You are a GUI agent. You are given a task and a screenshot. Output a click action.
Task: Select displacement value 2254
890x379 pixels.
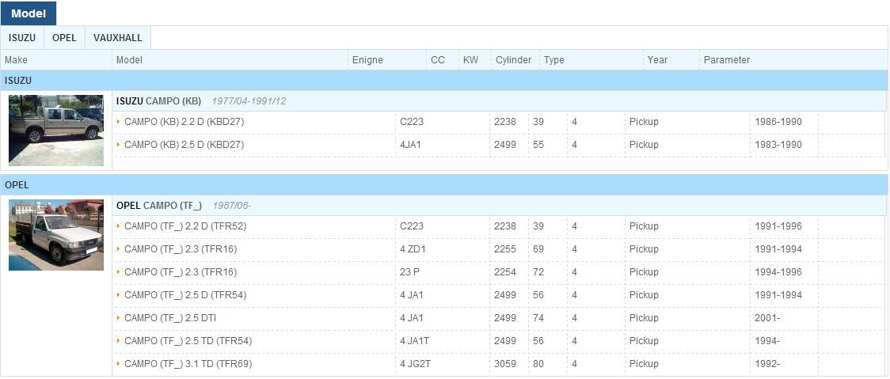click(505, 272)
